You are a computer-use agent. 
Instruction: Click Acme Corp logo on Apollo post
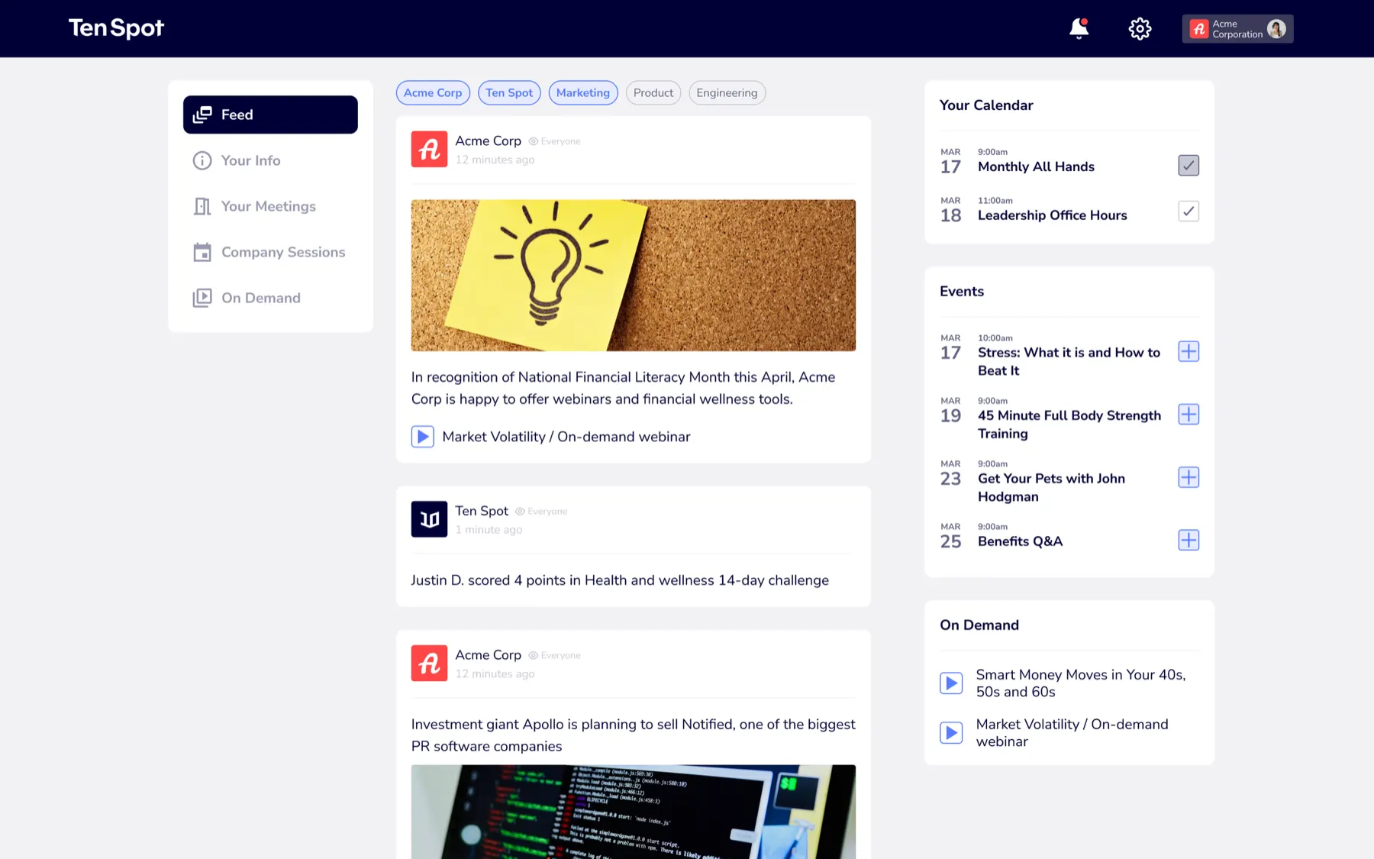tap(429, 663)
